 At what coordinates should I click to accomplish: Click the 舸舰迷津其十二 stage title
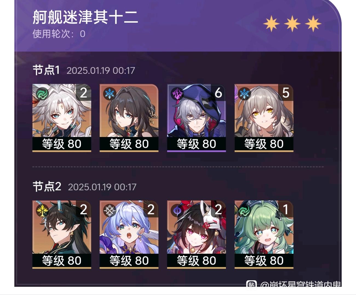85,17
